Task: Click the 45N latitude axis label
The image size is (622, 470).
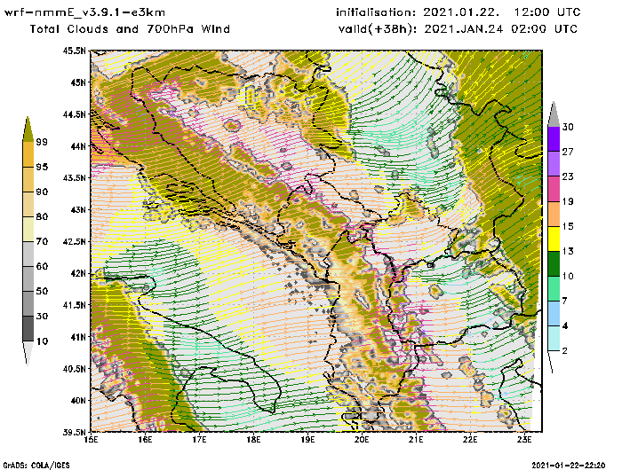Action: [78, 82]
